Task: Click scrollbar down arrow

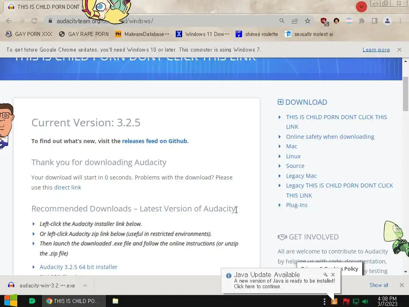Action: pos(405,272)
